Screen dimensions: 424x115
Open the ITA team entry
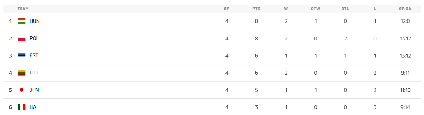33,107
